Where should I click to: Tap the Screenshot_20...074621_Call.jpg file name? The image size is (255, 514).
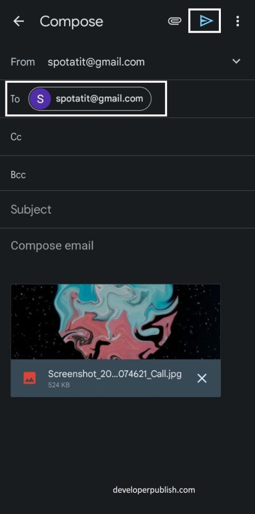[x=115, y=373]
